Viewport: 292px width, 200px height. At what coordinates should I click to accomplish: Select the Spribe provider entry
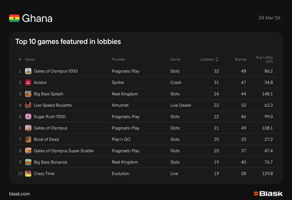[x=118, y=82]
